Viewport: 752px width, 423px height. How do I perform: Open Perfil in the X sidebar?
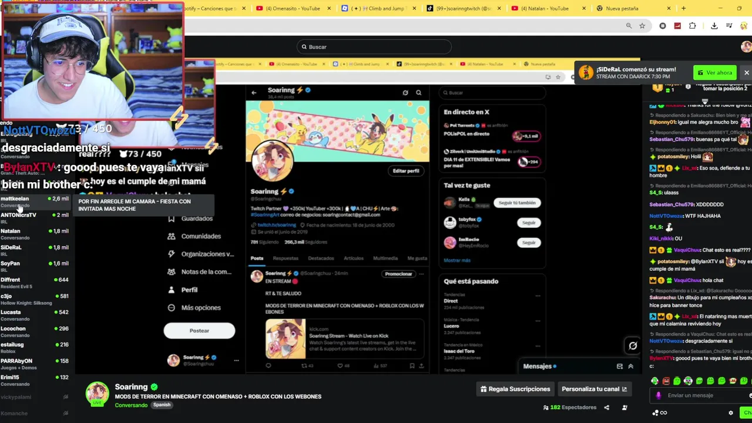point(183,290)
